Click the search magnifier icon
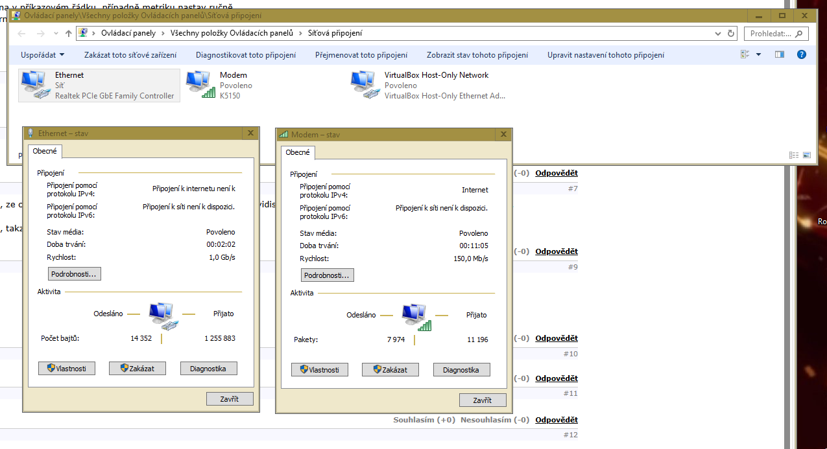 click(798, 34)
